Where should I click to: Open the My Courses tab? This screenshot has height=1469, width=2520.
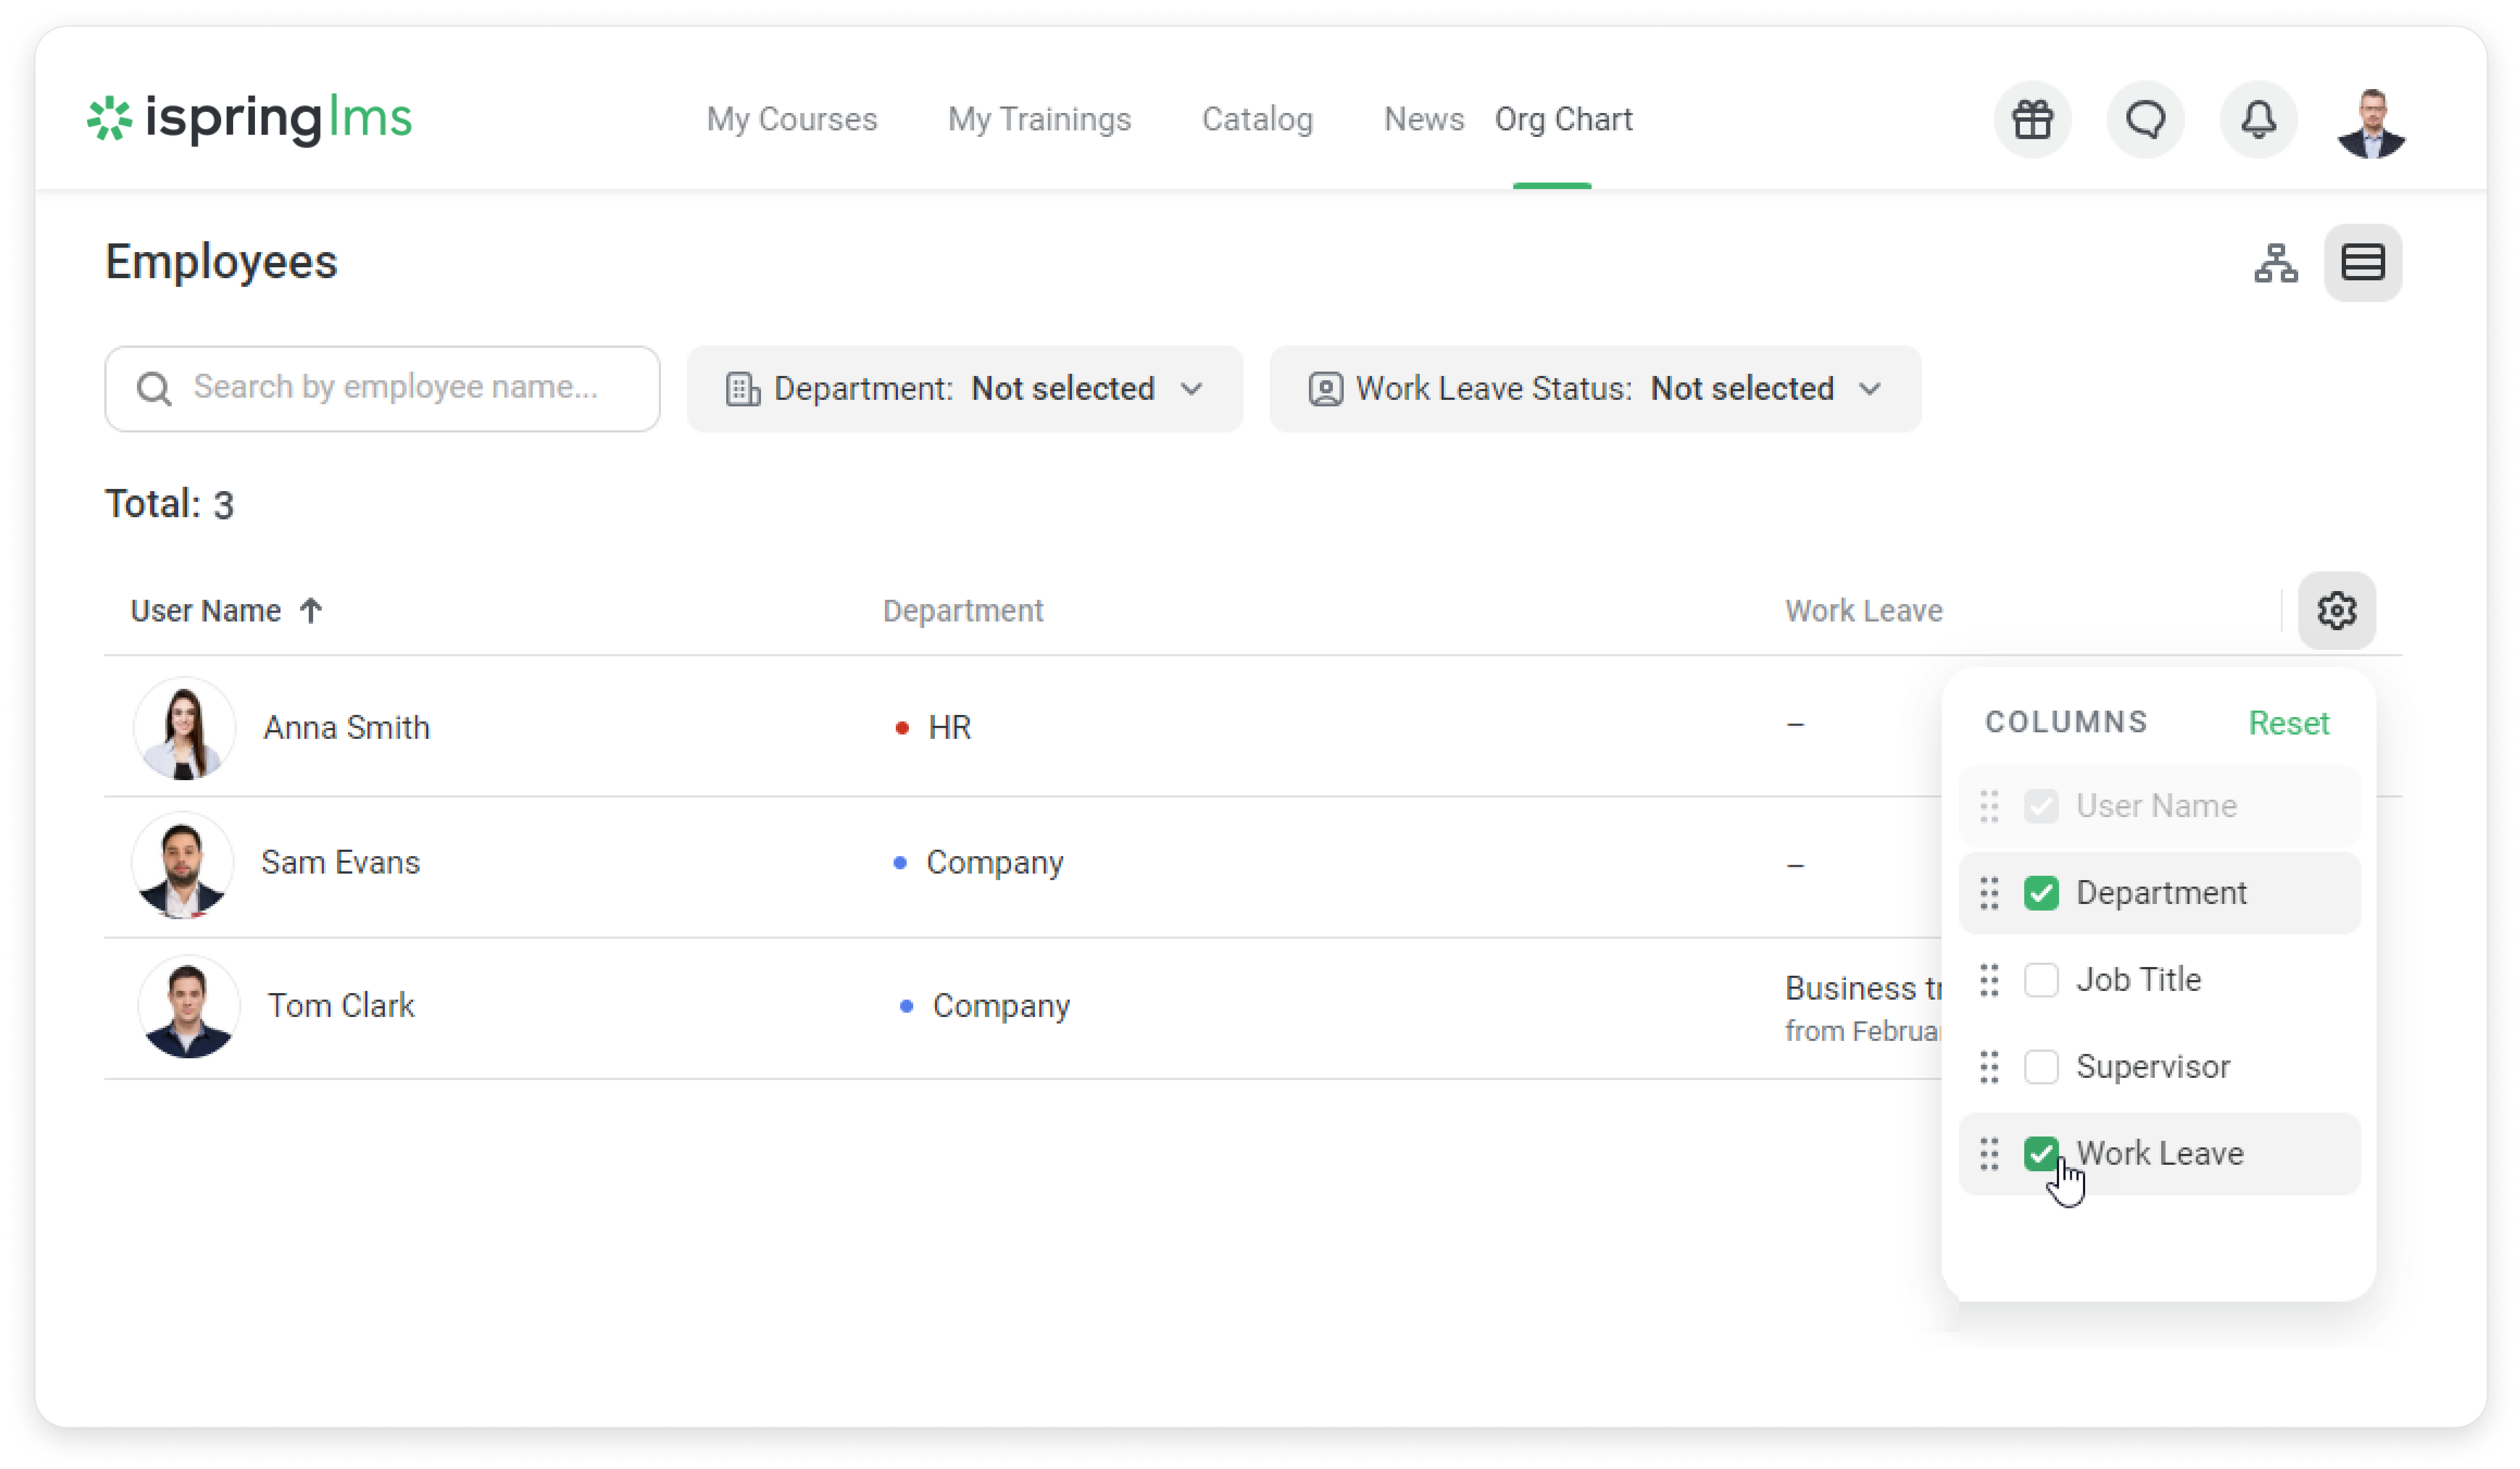coord(791,120)
